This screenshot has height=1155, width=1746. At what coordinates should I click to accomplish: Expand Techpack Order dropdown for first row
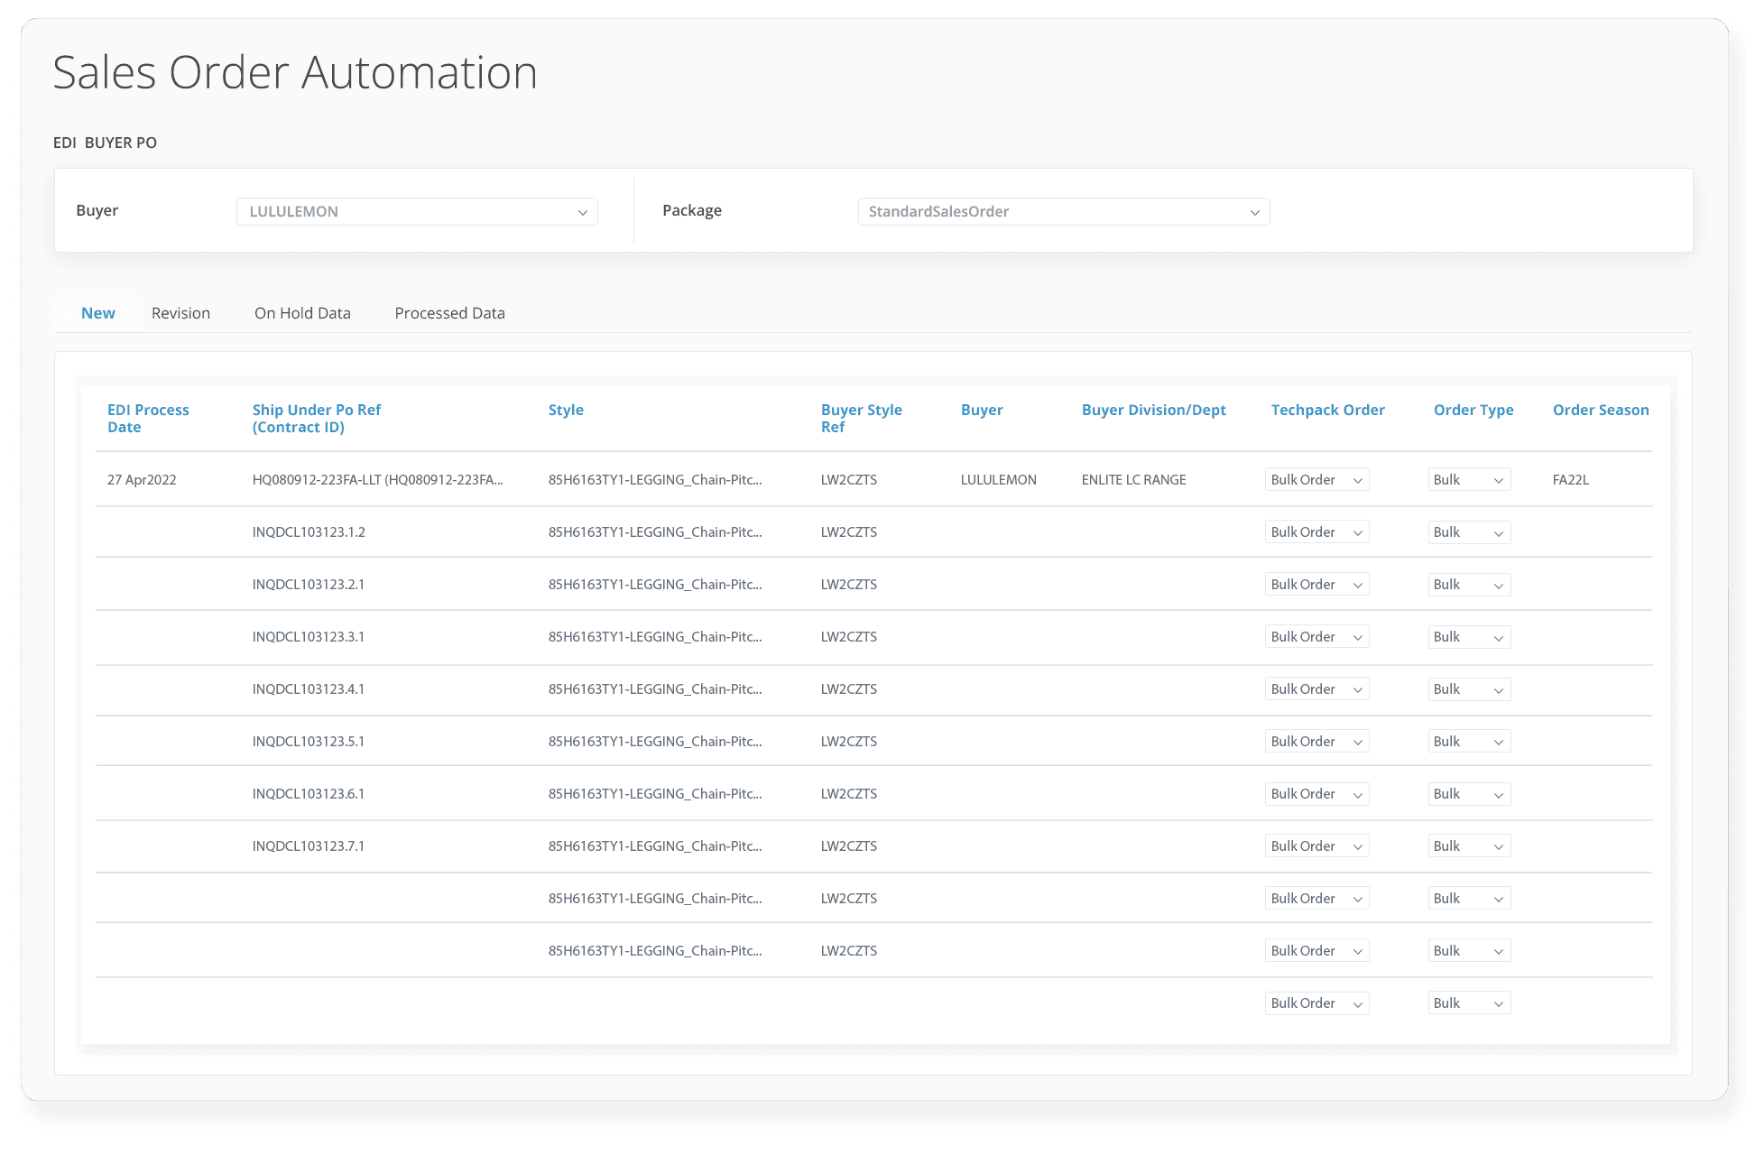[x=1363, y=478]
